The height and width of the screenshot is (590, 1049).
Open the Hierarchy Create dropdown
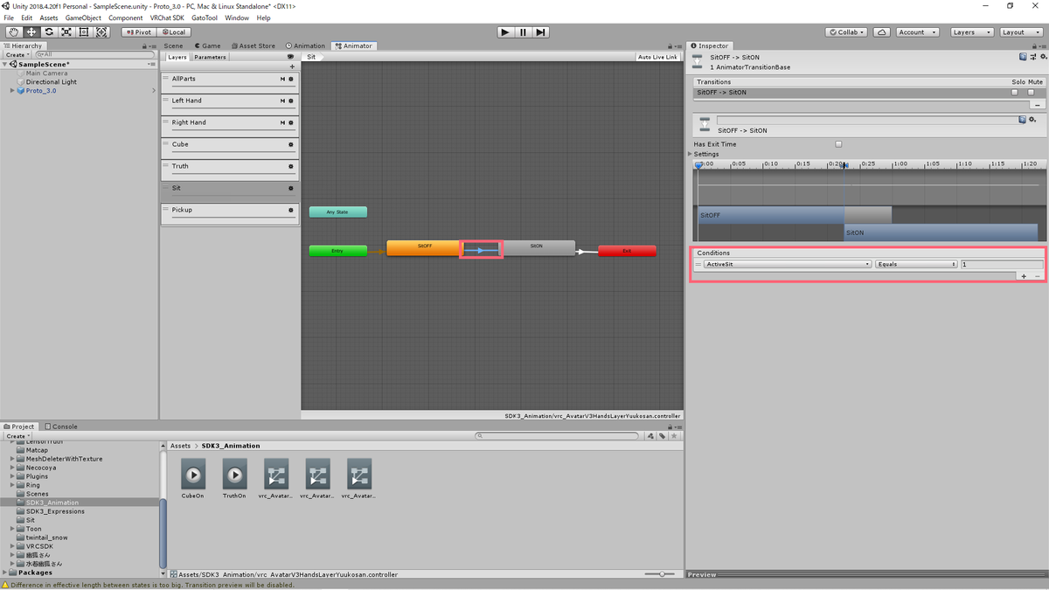tap(17, 54)
